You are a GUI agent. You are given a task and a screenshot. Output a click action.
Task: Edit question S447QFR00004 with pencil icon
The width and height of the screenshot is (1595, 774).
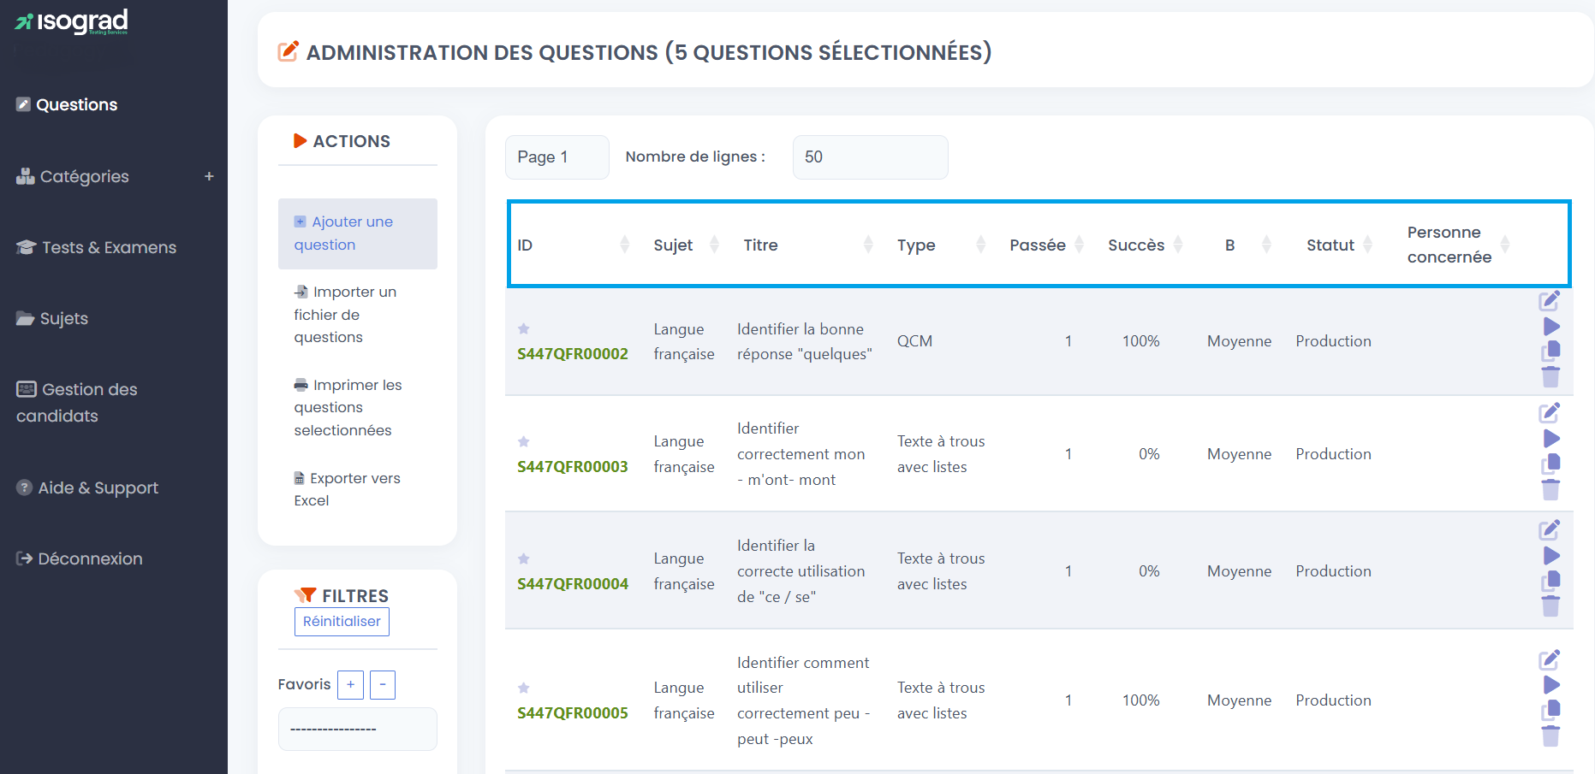click(1550, 530)
